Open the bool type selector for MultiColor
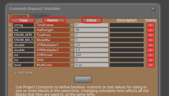This screenshot has width=169, height=96. coord(24,65)
